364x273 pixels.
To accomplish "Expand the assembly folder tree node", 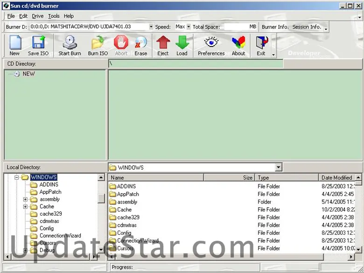I will 26,199.
